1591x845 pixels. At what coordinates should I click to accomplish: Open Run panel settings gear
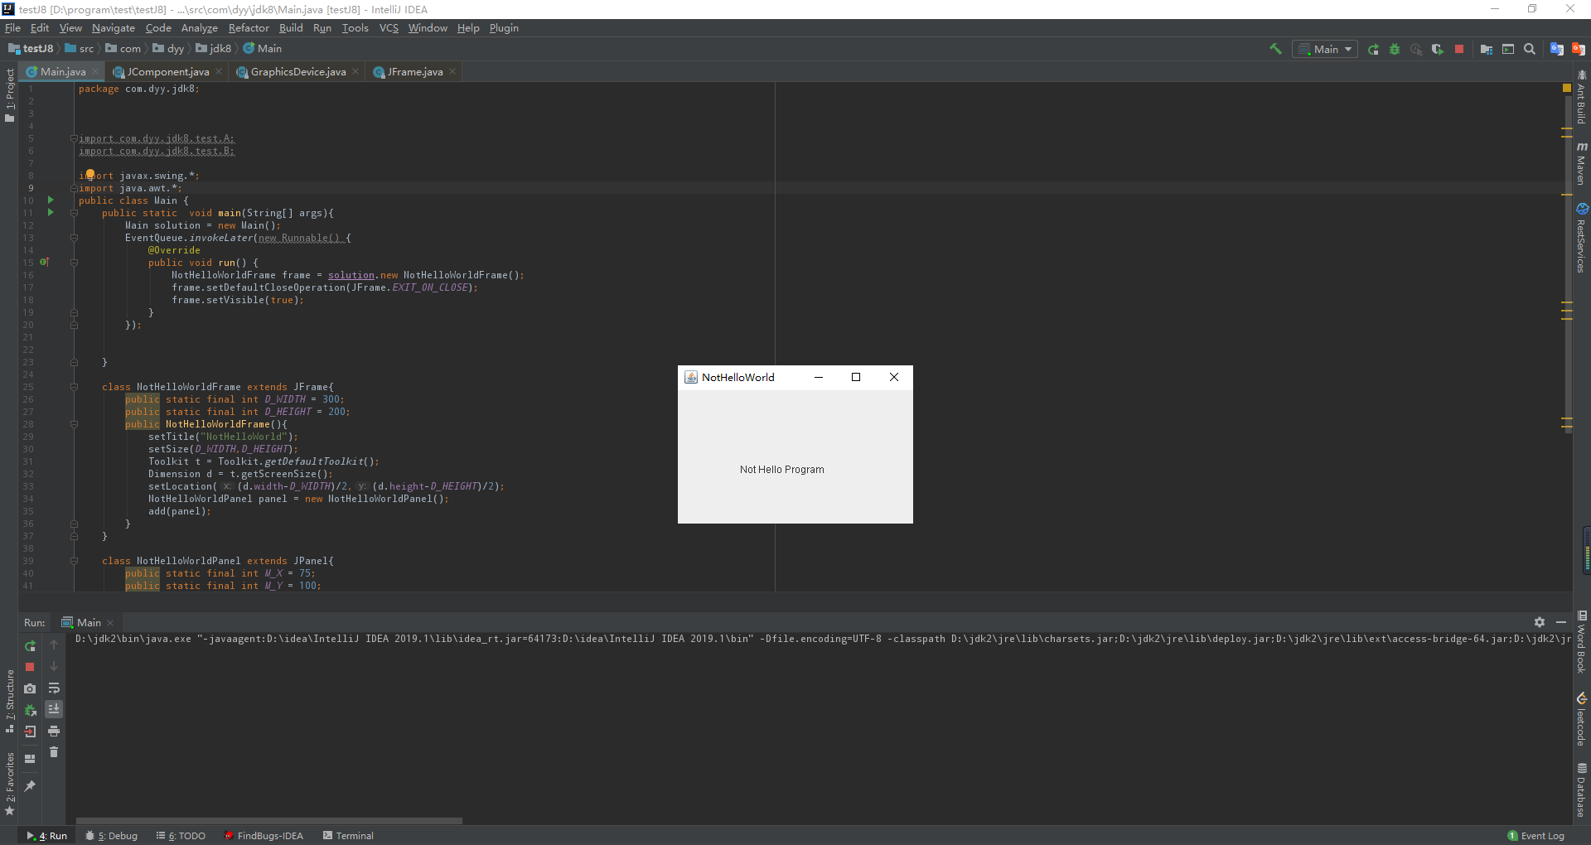(1540, 622)
